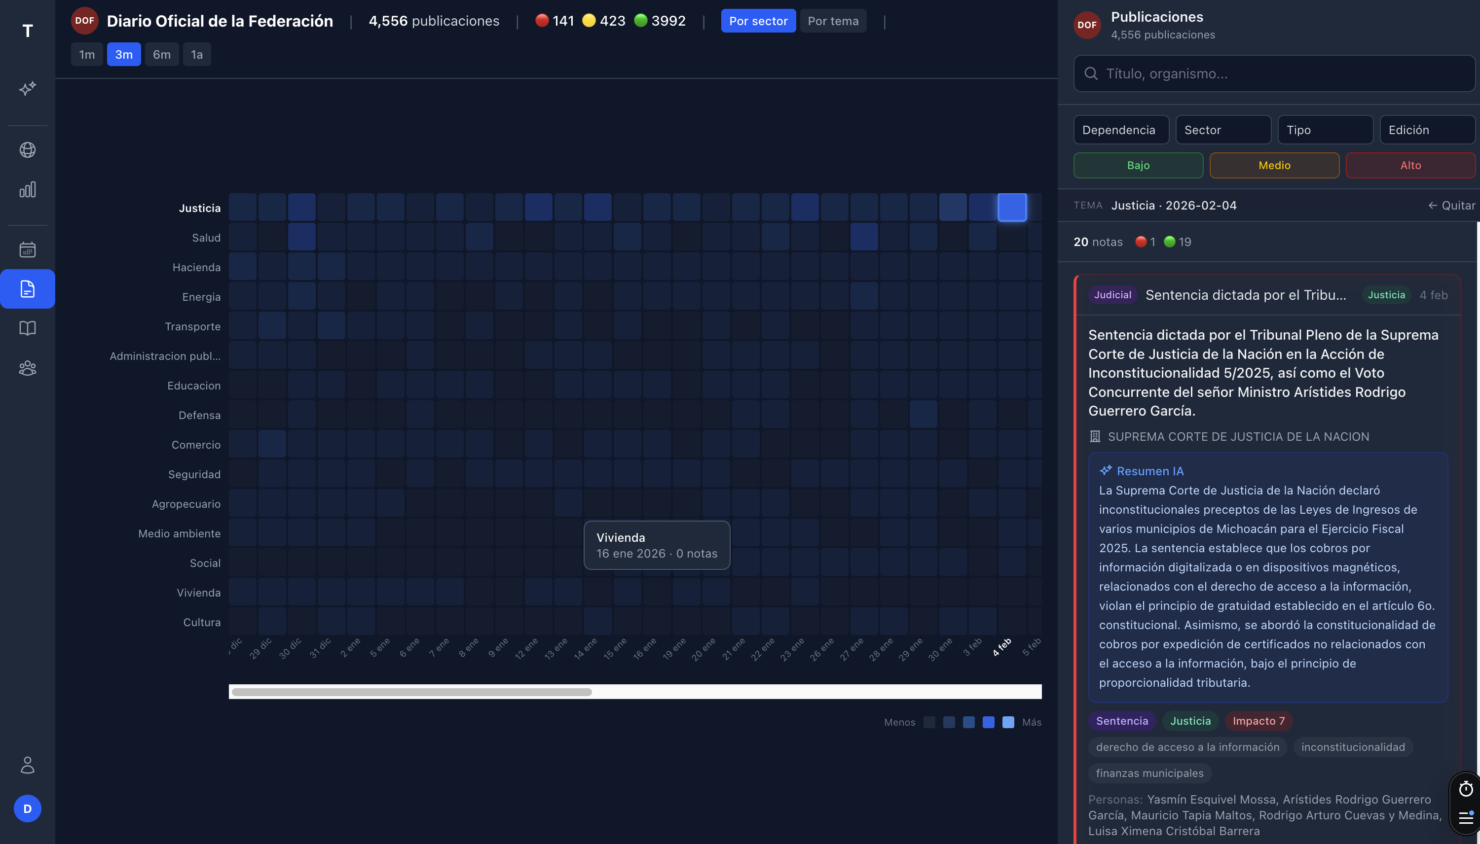Open the AI sparkles sidebar icon
Viewport: 1480px width, 844px height.
[x=27, y=88]
